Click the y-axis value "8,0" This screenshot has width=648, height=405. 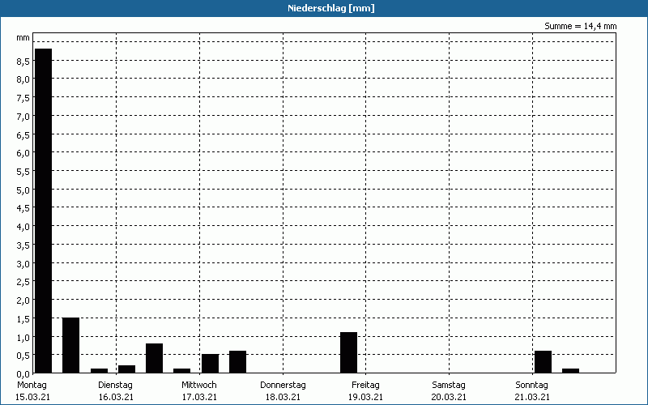pyautogui.click(x=23, y=79)
